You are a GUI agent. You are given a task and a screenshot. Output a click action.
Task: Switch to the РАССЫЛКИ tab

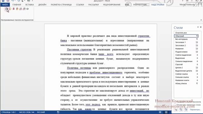coord(94,5)
